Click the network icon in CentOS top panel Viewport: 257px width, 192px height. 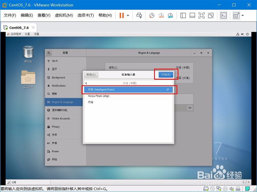(x=238, y=34)
